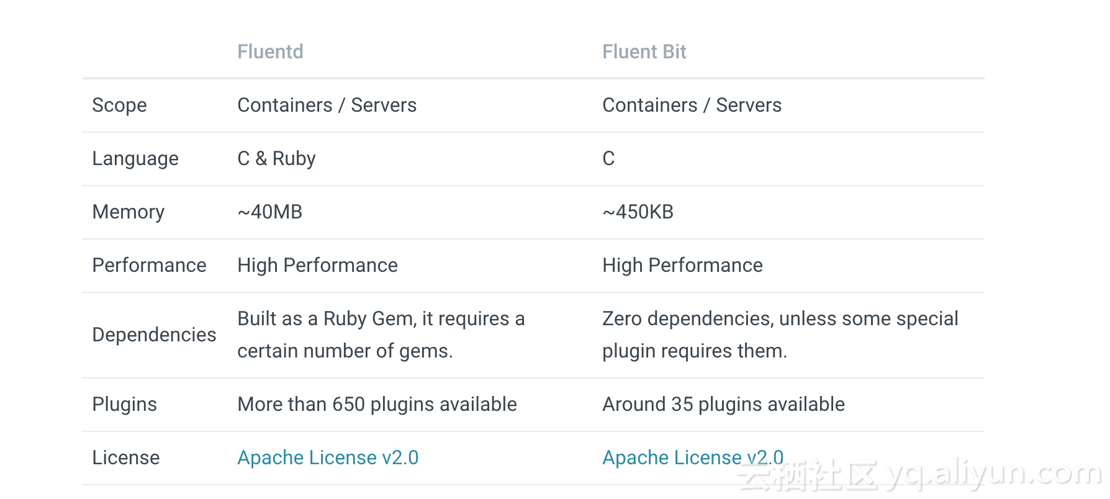1110x499 pixels.
Task: Select the Scope row label
Action: tap(119, 105)
